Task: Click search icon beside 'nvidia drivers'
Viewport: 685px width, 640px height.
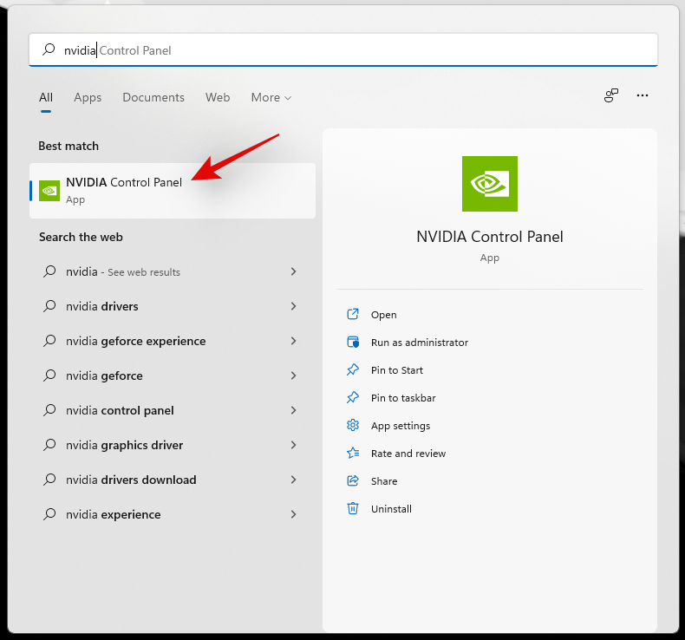Action: pos(49,306)
